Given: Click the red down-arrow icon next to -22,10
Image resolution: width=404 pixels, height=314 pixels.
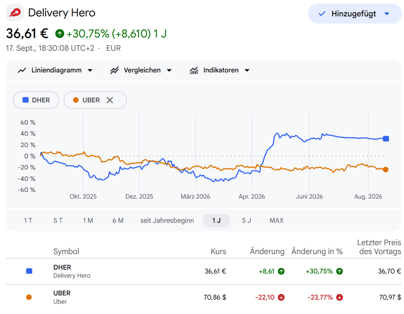Looking at the screenshot, I should [281, 297].
